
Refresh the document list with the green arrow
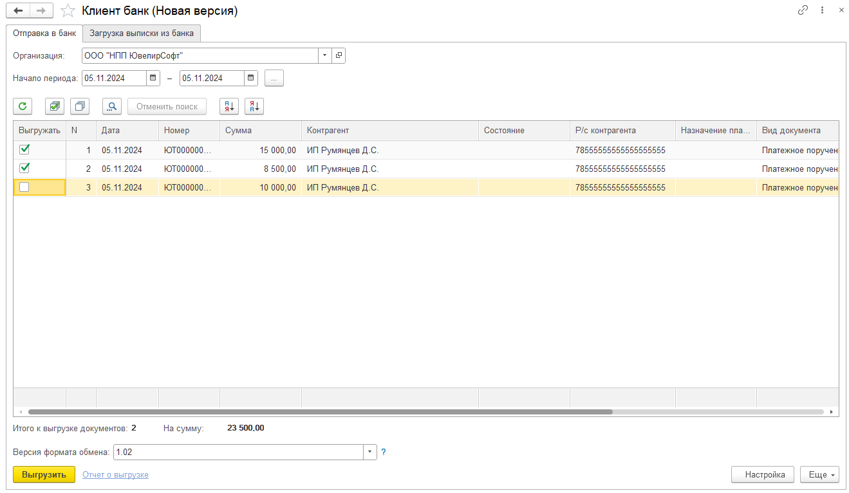click(23, 106)
